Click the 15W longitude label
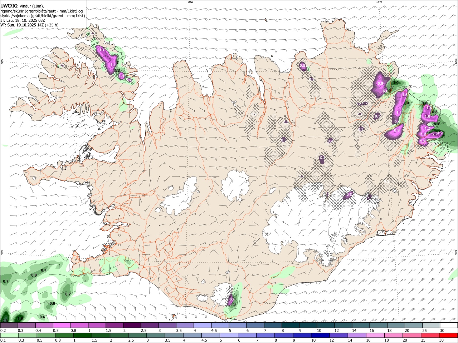Screen dimensions: 458x343 tap(379, 2)
